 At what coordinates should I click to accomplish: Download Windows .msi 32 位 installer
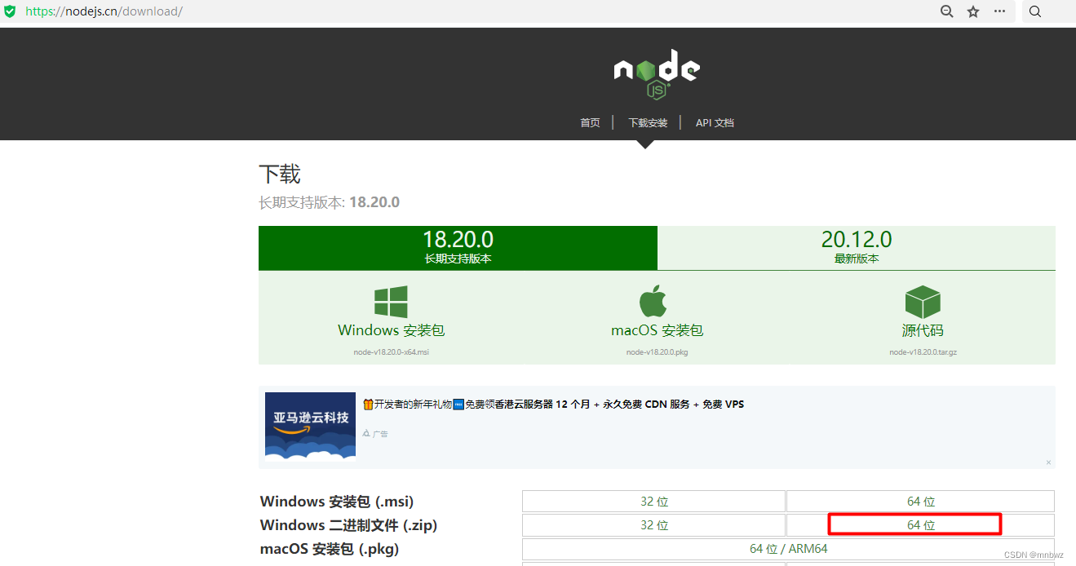654,502
